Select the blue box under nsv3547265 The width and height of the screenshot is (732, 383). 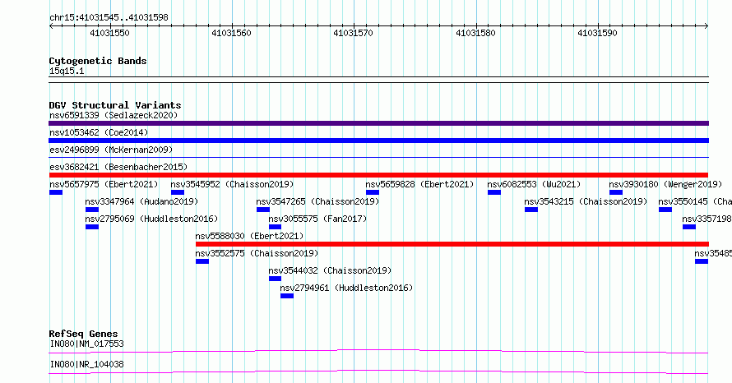[x=263, y=210]
